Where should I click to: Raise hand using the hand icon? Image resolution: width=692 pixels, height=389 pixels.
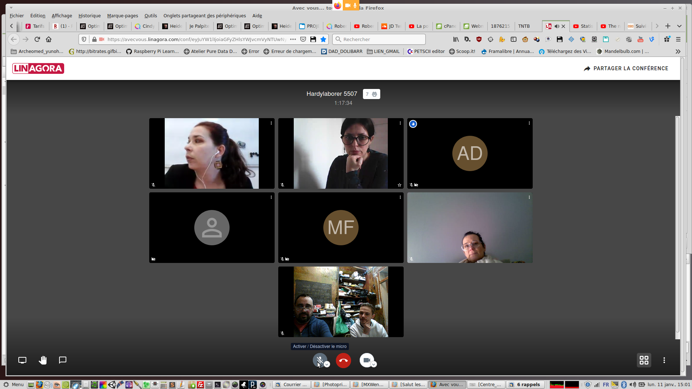(43, 360)
